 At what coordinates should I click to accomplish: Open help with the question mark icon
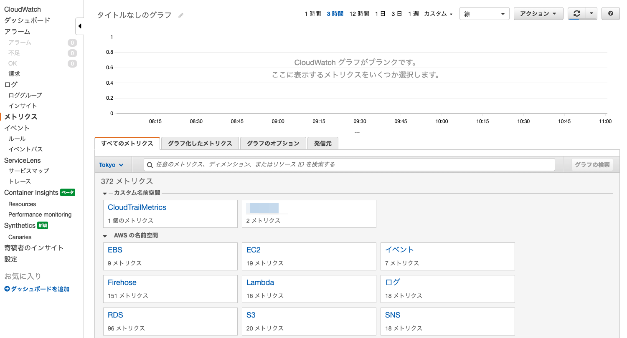coord(610,13)
